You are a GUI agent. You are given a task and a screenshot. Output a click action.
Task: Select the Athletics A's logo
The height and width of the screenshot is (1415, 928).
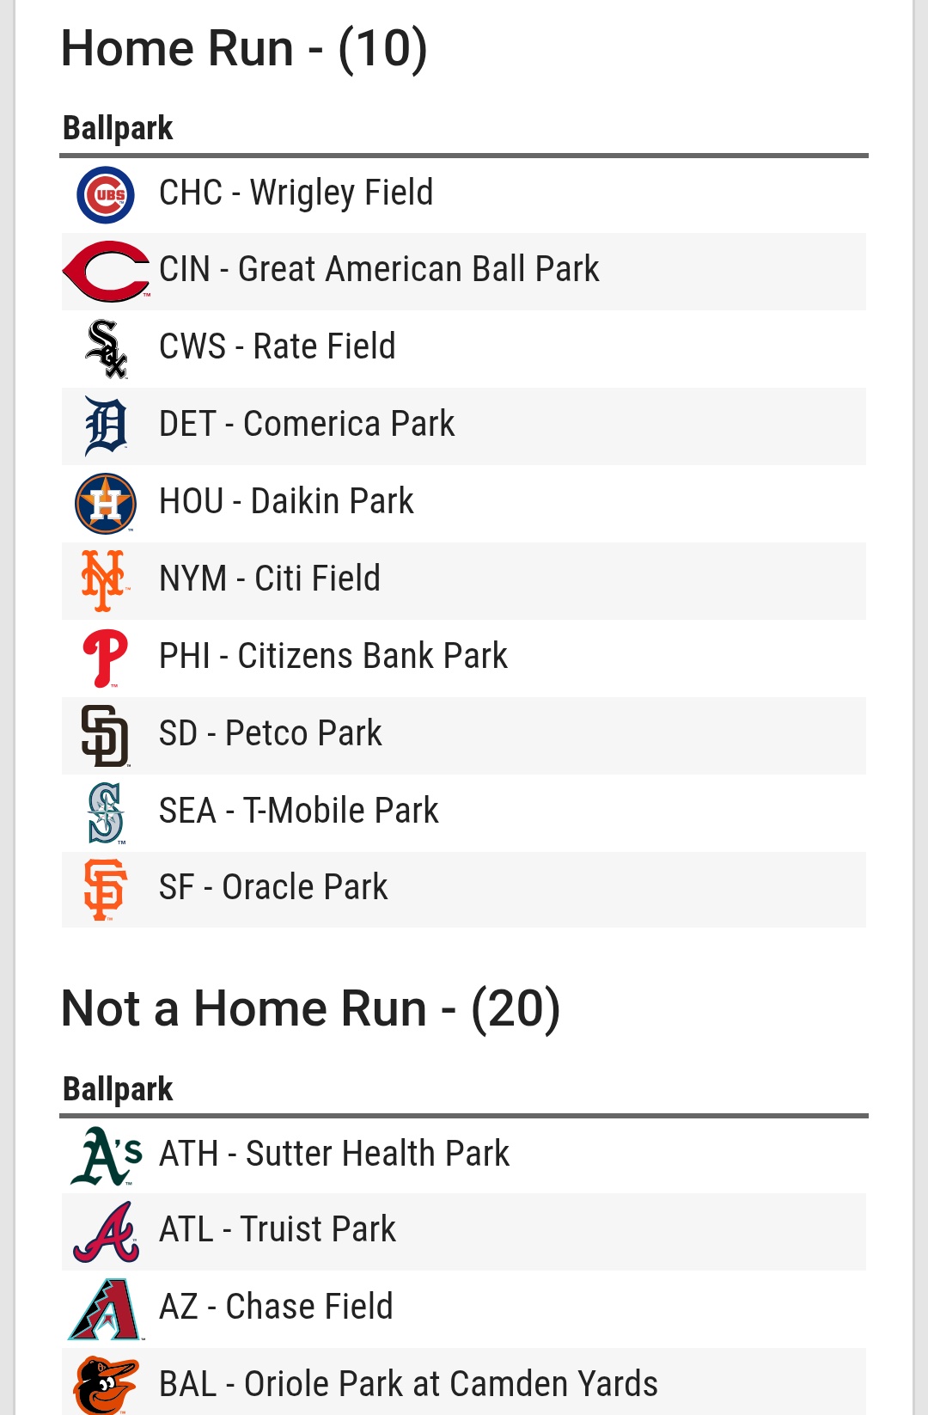pyautogui.click(x=107, y=1155)
